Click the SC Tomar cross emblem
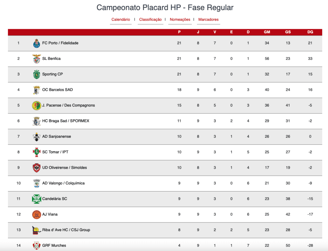Image resolution: width=328 pixels, height=251 pixels. [37, 152]
